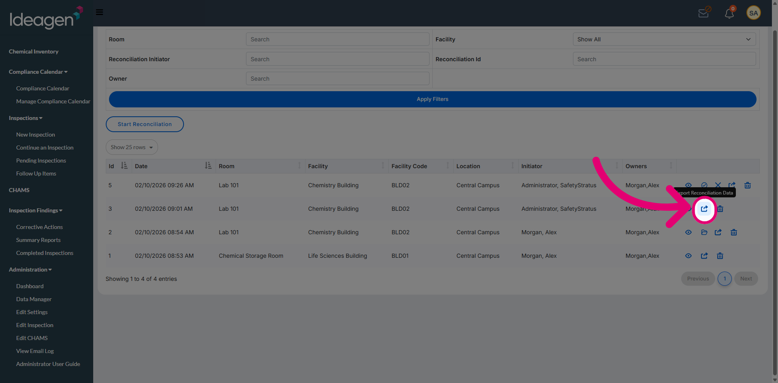Open the Facility Show All dropdown
This screenshot has width=778, height=383.
(x=664, y=39)
